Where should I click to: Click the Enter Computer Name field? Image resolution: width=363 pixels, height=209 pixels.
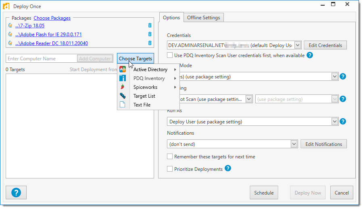coord(41,59)
